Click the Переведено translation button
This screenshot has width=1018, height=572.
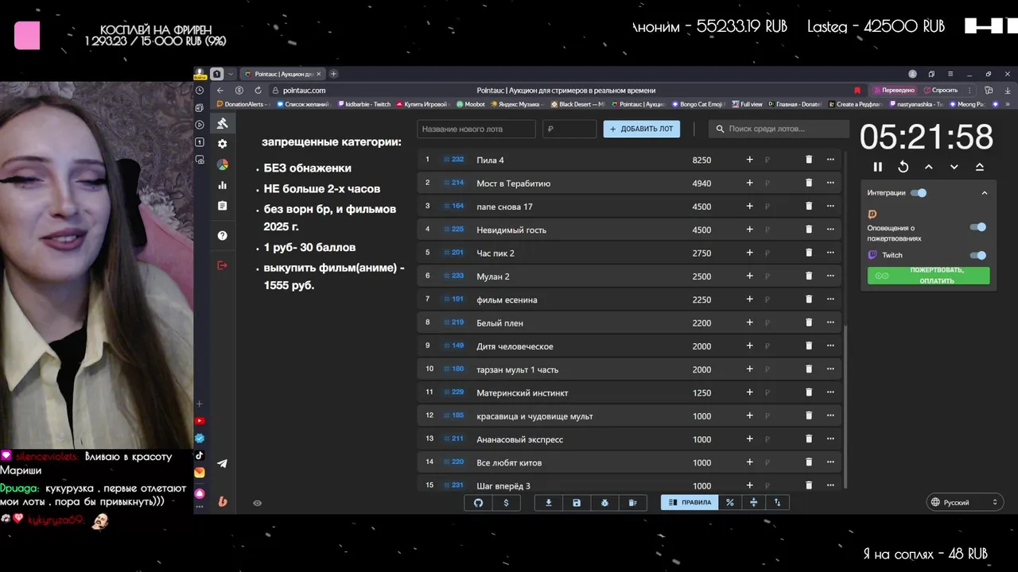[893, 90]
